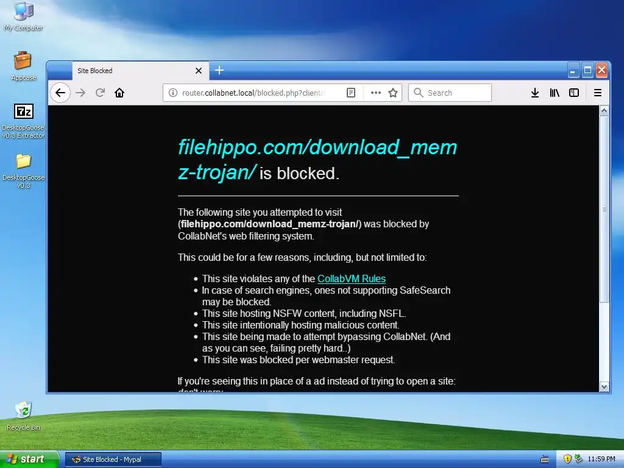Toggle the sidebar view icon
624x468 pixels.
click(x=574, y=93)
